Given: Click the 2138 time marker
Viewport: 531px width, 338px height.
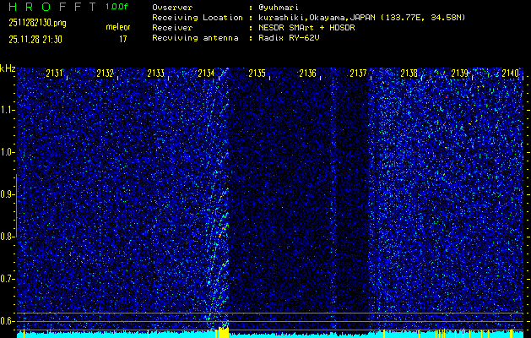Looking at the screenshot, I should tap(409, 74).
